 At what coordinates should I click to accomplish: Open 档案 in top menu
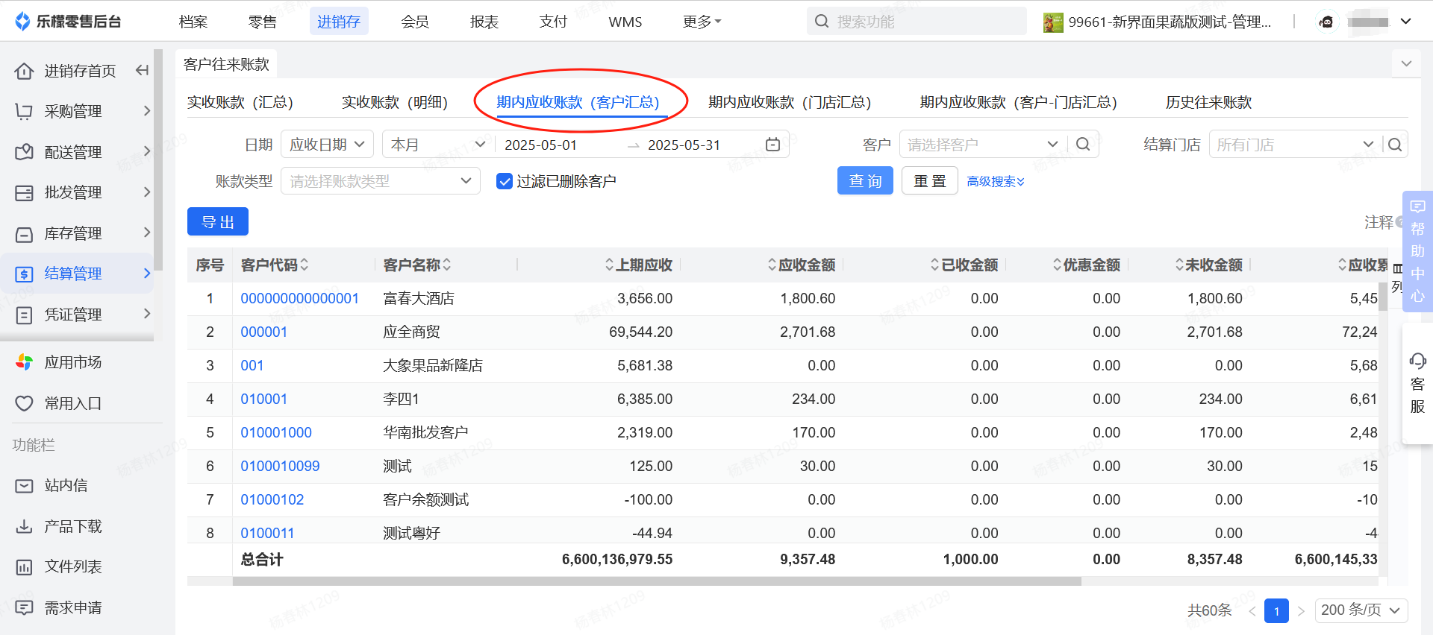[193, 22]
